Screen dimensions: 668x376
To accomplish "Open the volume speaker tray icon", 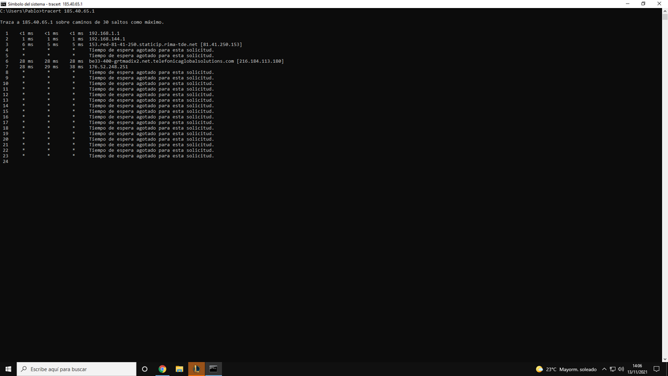I will click(x=621, y=369).
